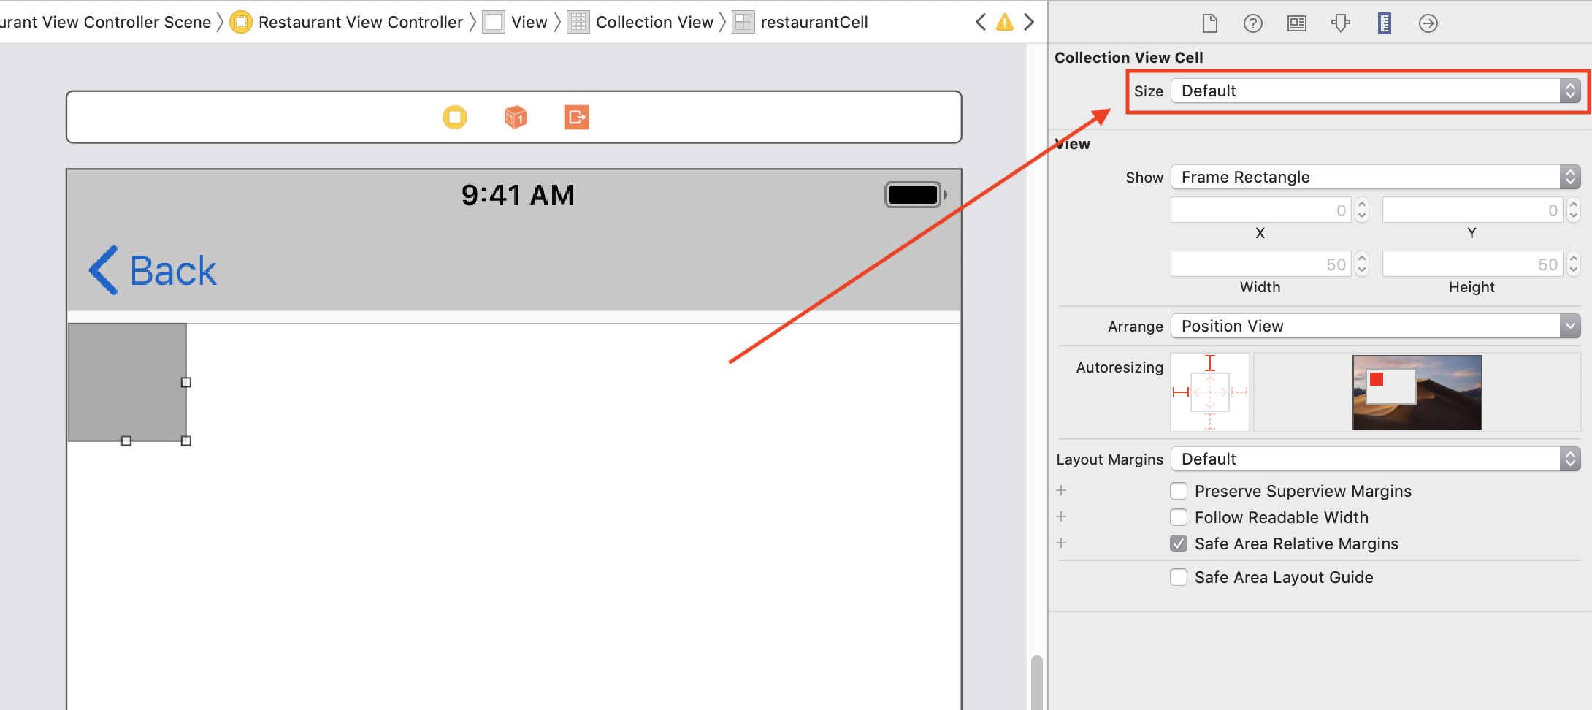Viewport: 1592px width, 710px height.
Task: Click the plus beside Follow Readable Width
Action: click(x=1061, y=516)
